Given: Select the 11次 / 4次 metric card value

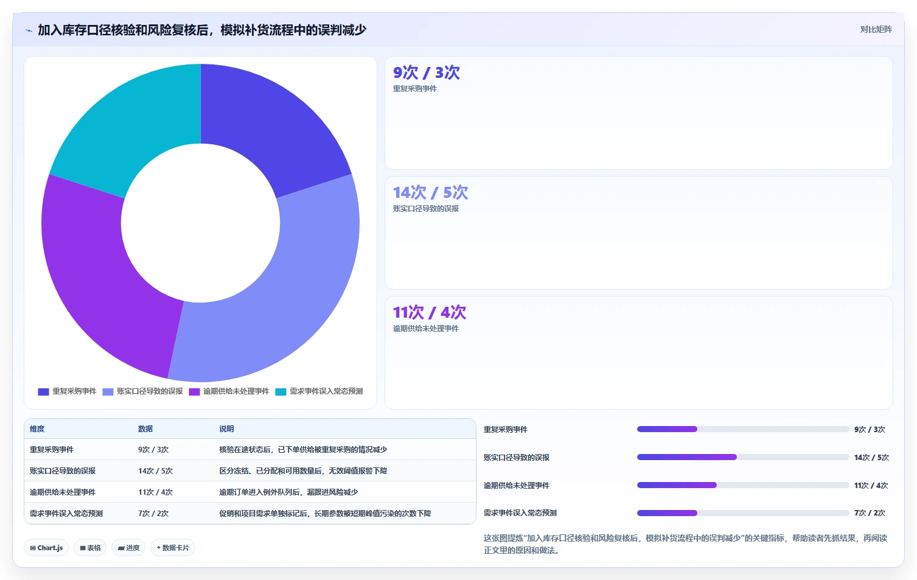Looking at the screenshot, I should 429,312.
